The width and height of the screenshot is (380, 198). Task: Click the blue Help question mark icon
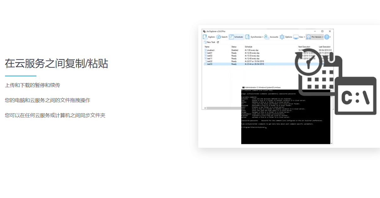click(326, 37)
